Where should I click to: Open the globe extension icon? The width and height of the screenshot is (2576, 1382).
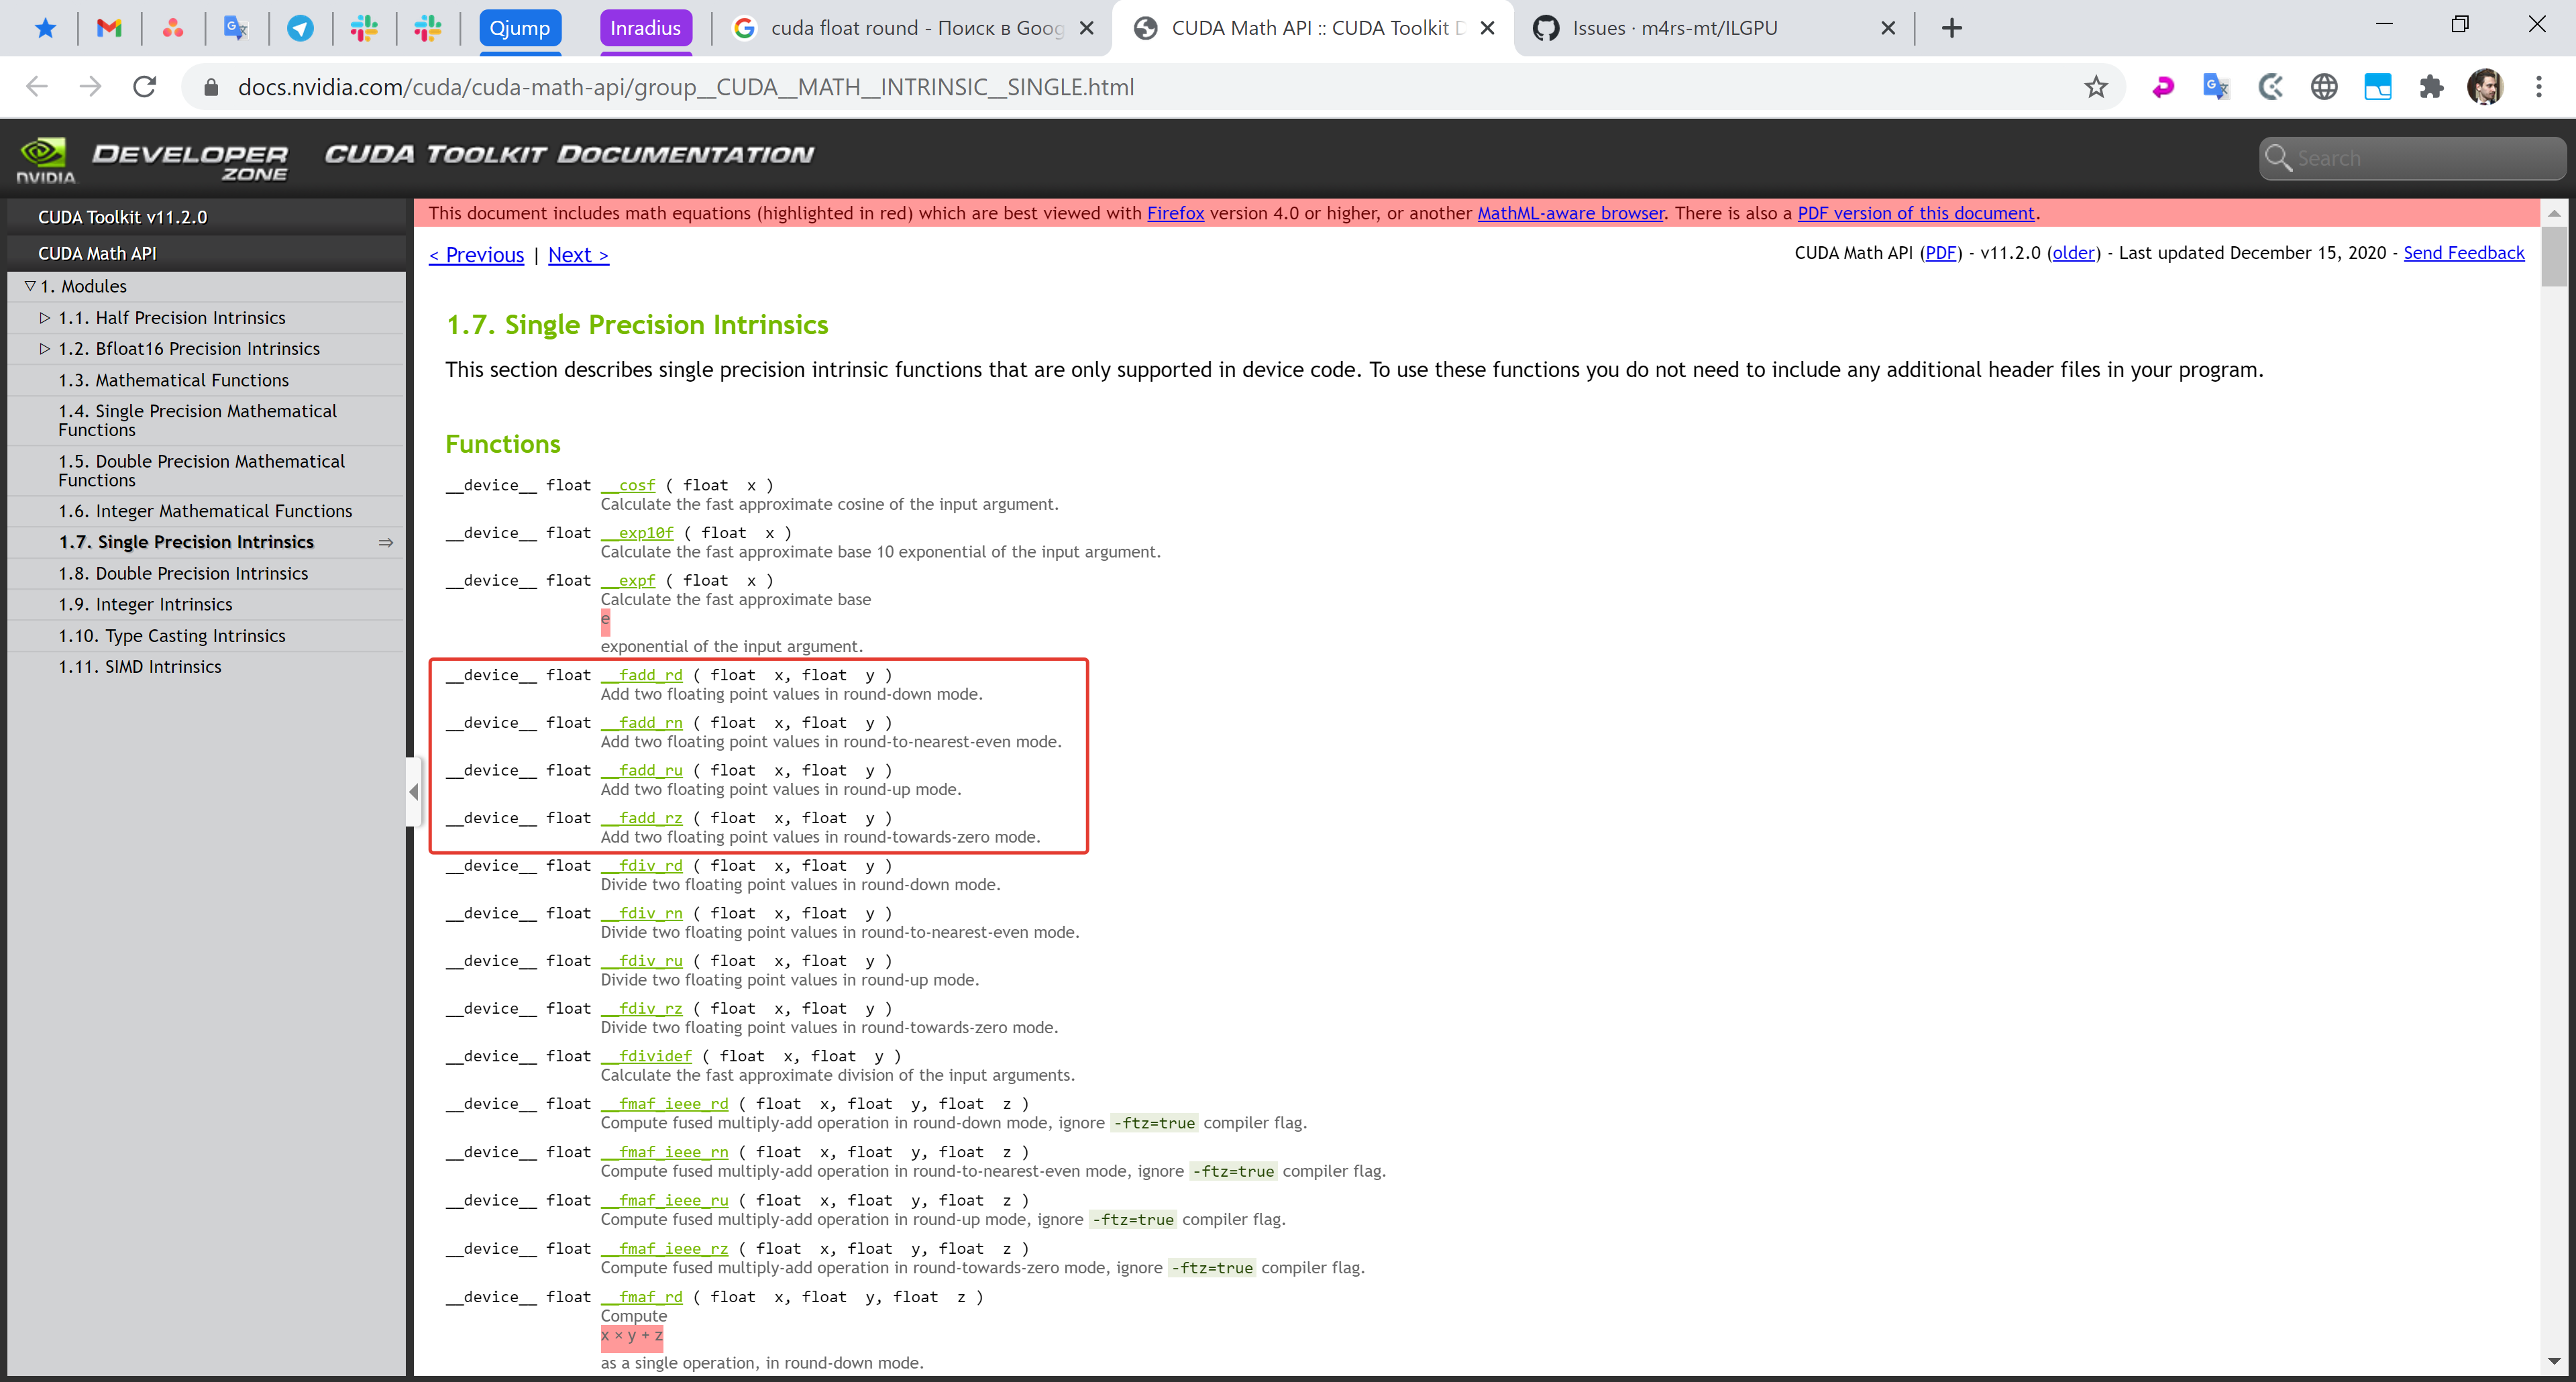(2324, 87)
